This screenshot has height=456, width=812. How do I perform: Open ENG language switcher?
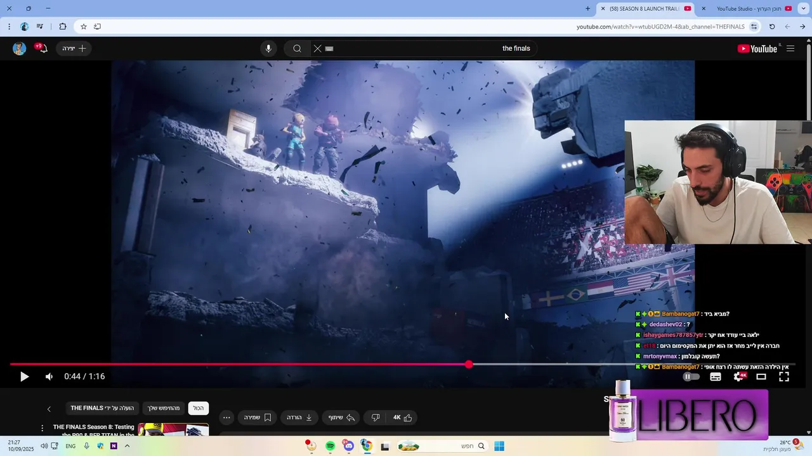[x=70, y=446]
